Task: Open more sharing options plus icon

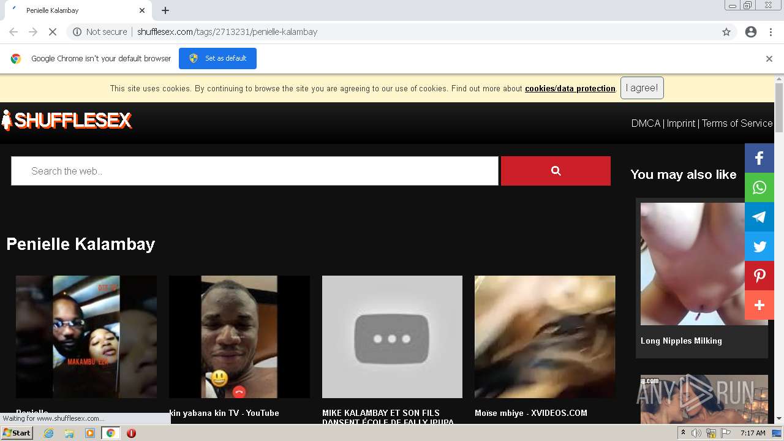Action: click(759, 305)
